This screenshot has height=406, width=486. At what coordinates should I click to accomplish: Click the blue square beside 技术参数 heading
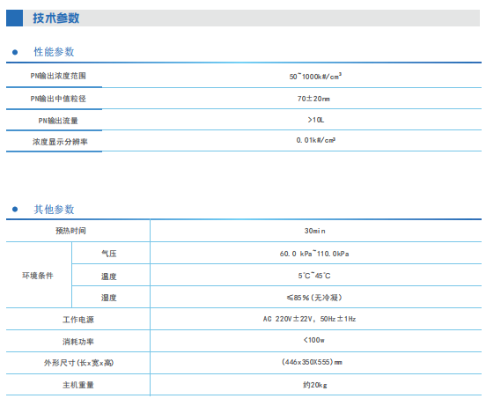click(x=14, y=18)
